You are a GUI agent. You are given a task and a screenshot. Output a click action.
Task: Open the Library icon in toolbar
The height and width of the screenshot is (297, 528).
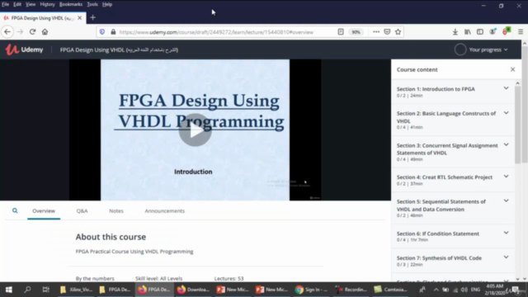pyautogui.click(x=468, y=32)
